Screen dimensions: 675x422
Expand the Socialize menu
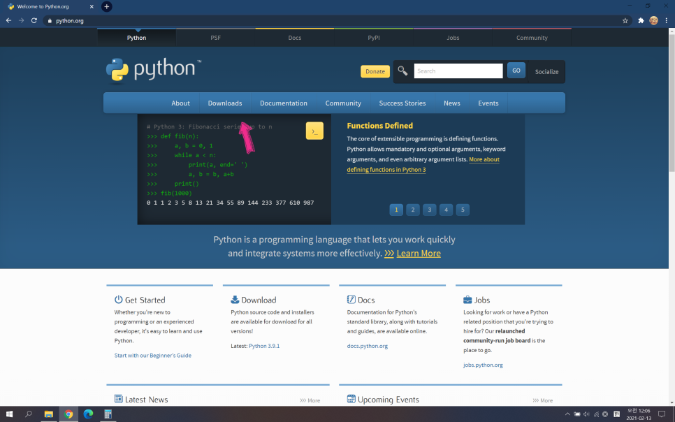[x=546, y=72]
